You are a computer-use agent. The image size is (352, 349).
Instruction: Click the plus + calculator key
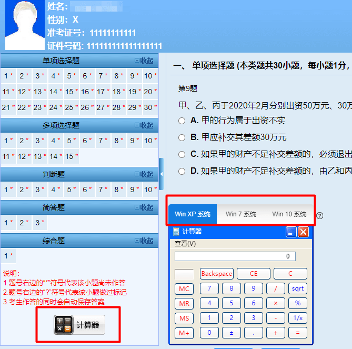point(276,333)
